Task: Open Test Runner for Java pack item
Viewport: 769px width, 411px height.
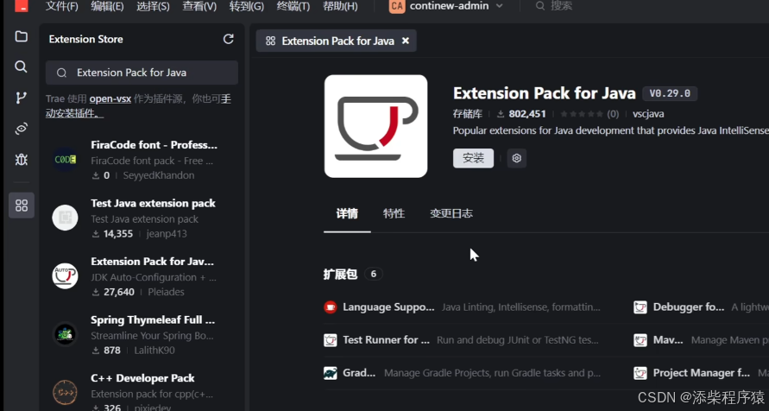Action: pos(462,340)
